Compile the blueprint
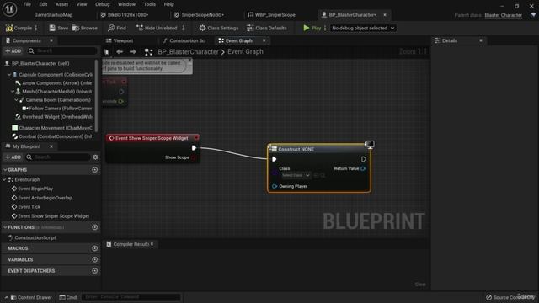Image resolution: width=539 pixels, height=303 pixels. coord(19,28)
